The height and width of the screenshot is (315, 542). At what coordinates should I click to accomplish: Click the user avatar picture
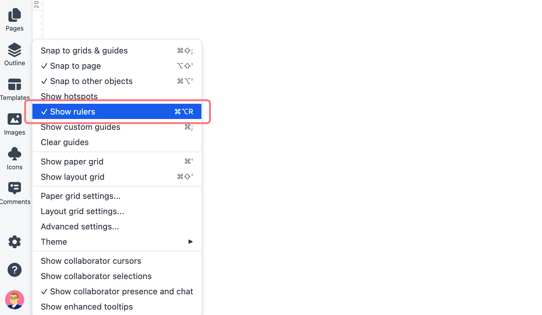(x=15, y=300)
